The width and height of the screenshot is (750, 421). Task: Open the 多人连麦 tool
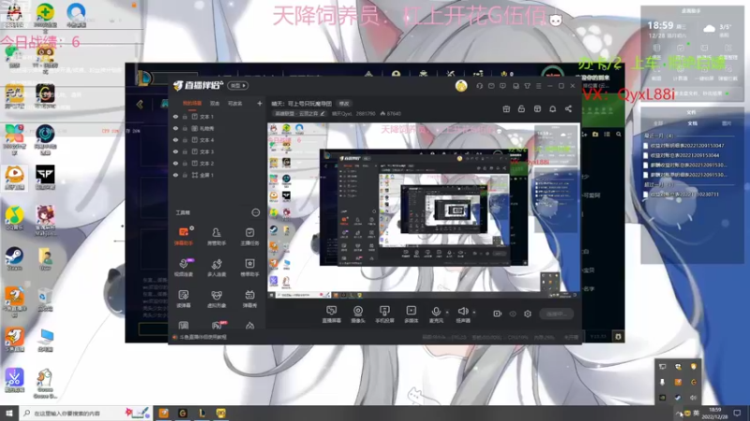(x=217, y=268)
